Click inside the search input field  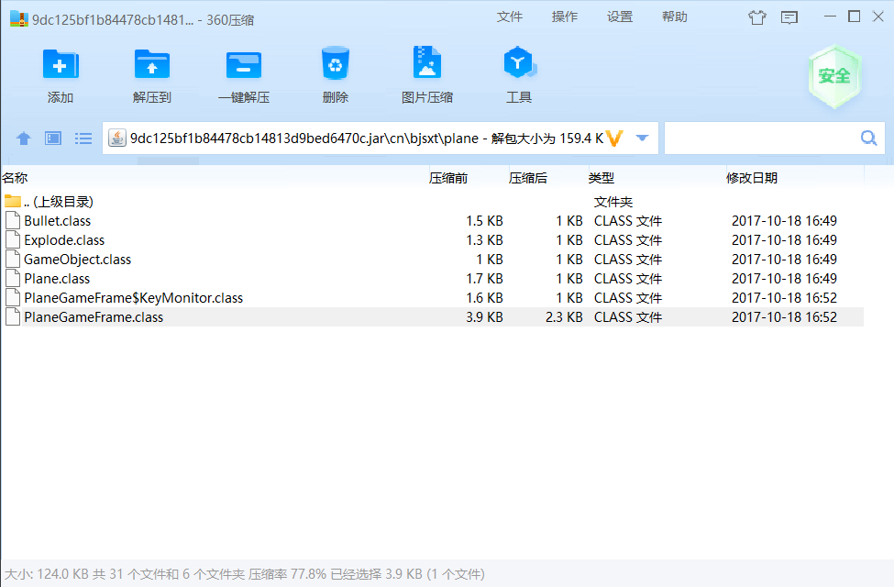(x=762, y=138)
